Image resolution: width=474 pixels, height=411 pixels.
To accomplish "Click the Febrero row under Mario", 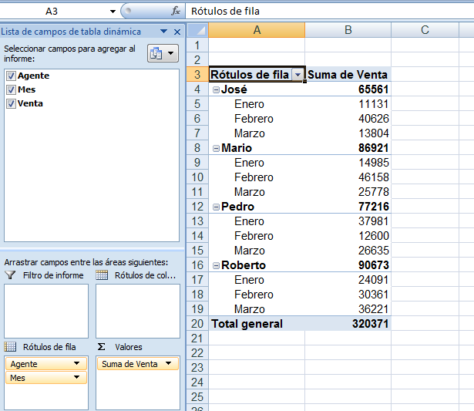I will click(x=257, y=177).
